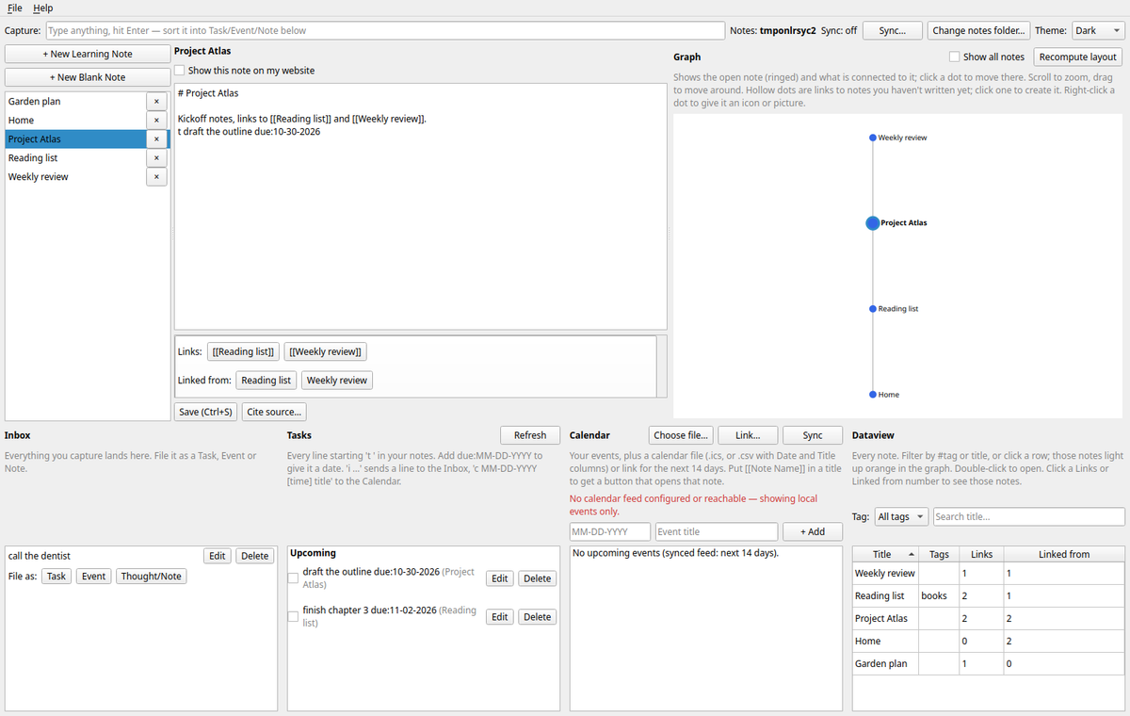Sort the Dataview by the Title column header
This screenshot has height=716, width=1130.
[885, 554]
